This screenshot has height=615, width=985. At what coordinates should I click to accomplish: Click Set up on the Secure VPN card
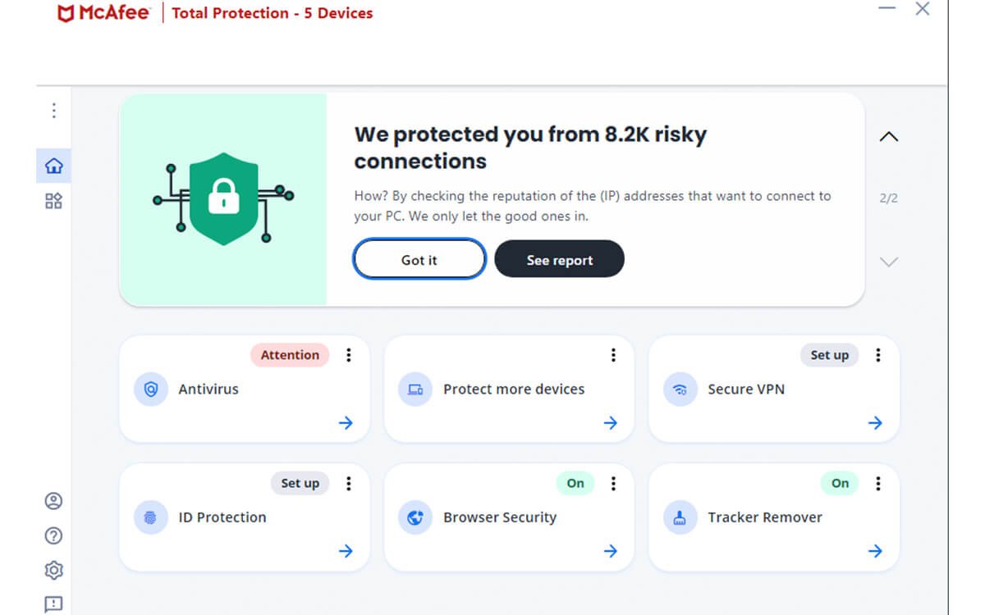point(829,355)
